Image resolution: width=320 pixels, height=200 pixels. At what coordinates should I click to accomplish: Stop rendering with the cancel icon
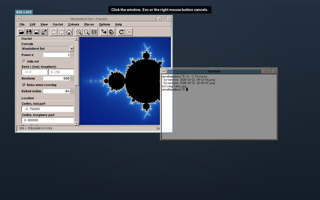click(x=129, y=32)
